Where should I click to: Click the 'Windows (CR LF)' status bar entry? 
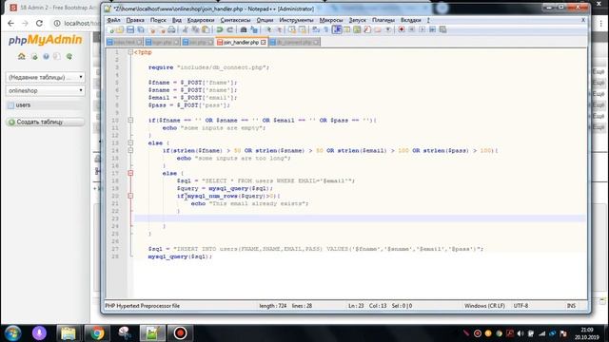[x=484, y=306]
